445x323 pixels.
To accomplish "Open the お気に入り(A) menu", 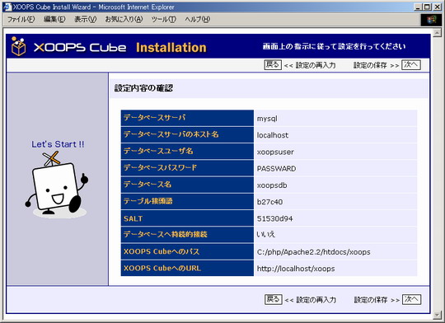I will 124,19.
